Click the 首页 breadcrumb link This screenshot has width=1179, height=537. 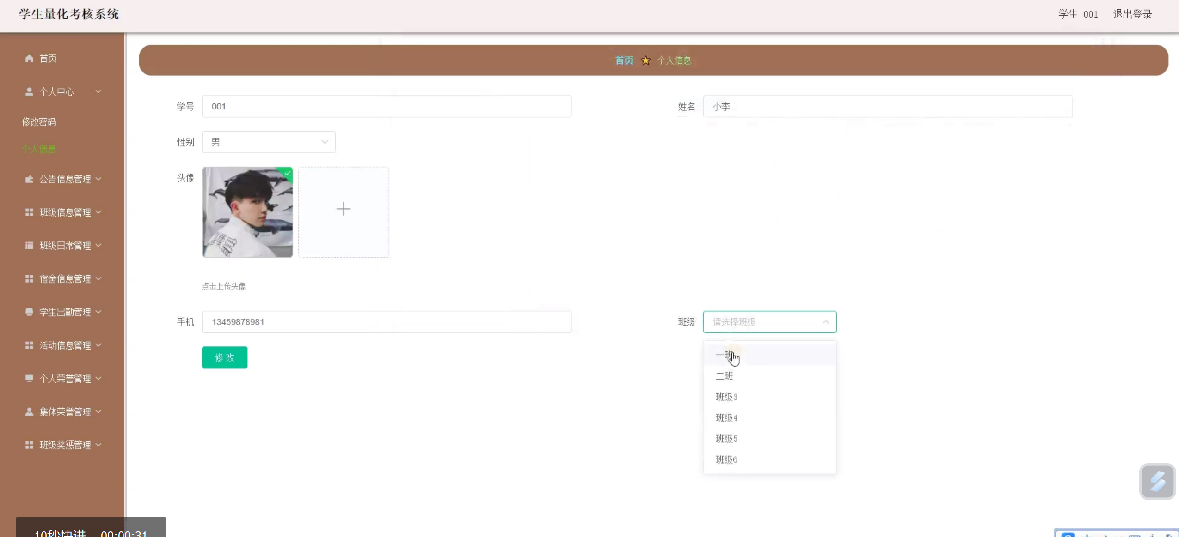(x=624, y=60)
